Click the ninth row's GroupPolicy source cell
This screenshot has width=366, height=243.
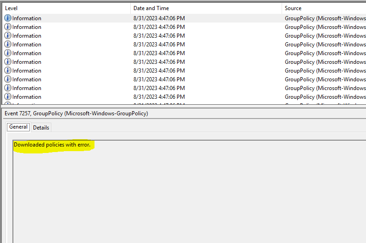325,88
